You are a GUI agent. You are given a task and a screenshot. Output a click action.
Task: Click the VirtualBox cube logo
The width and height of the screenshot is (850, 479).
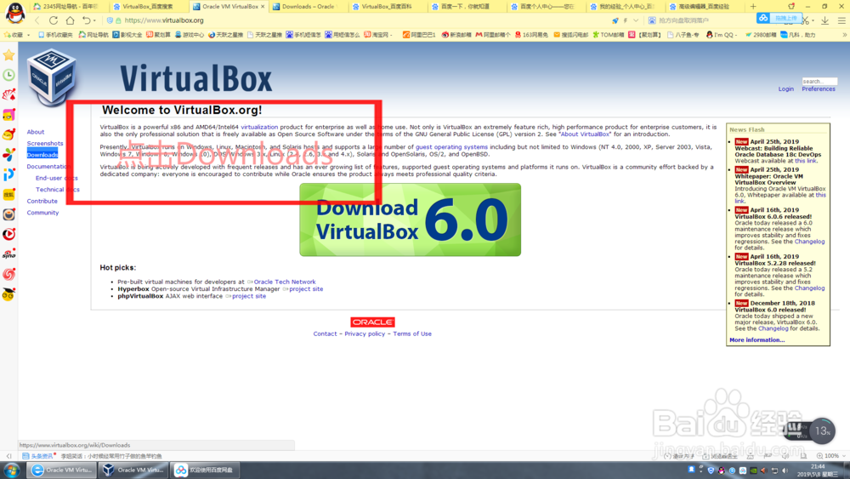52,76
